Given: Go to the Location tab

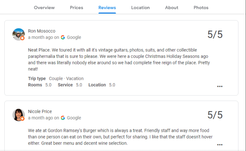Looking at the screenshot, I should [x=140, y=8].
